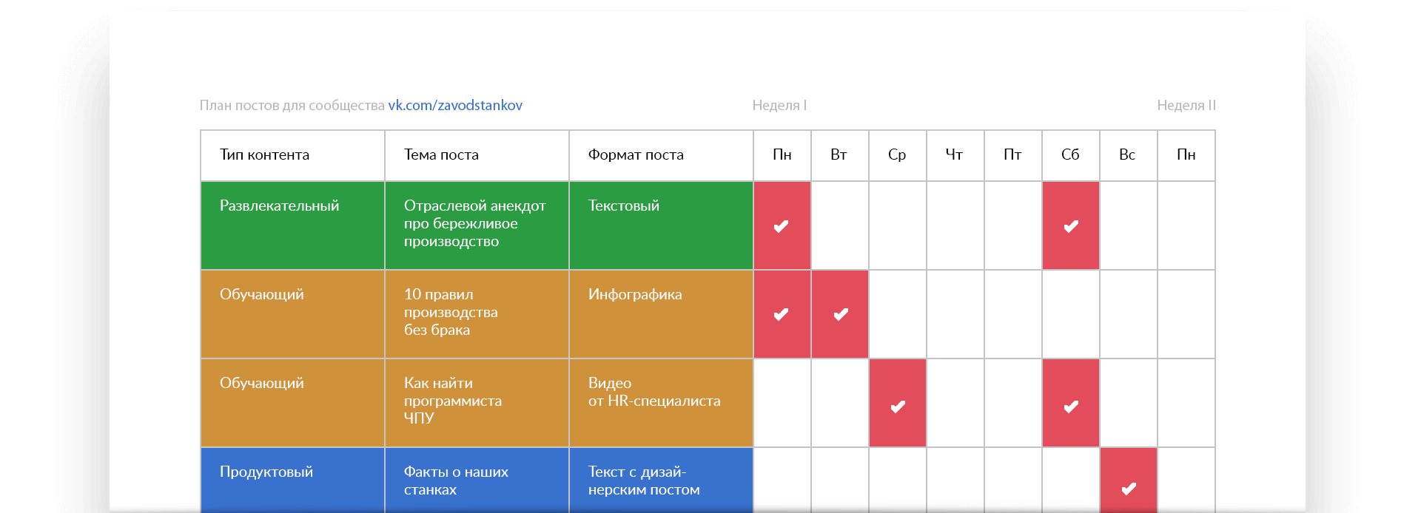Toggle Saturday checkmark for Развлекательный row
The image size is (1421, 513).
1070,225
